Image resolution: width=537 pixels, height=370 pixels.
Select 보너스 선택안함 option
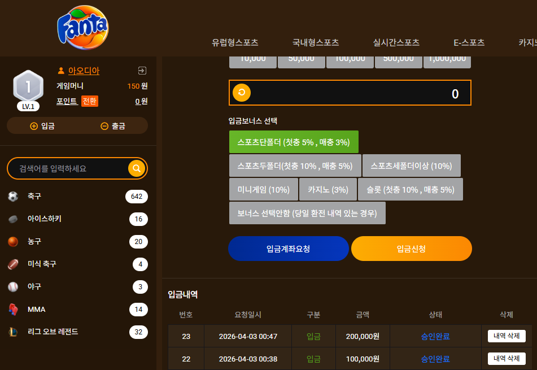(307, 213)
